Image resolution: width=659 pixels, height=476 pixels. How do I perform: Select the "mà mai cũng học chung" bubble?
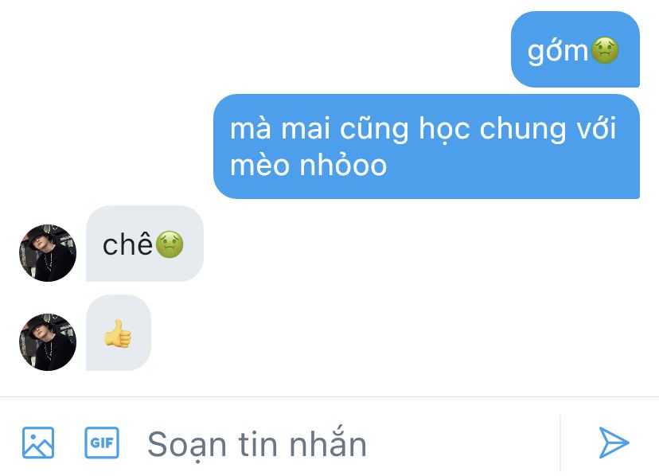[427, 146]
